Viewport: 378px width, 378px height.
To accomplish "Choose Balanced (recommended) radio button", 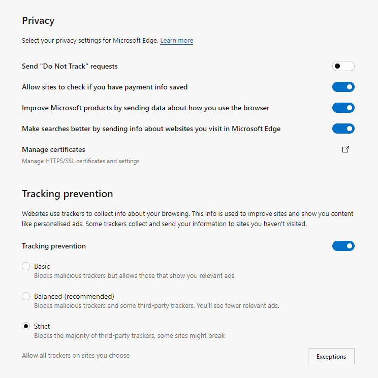I will tap(26, 296).
